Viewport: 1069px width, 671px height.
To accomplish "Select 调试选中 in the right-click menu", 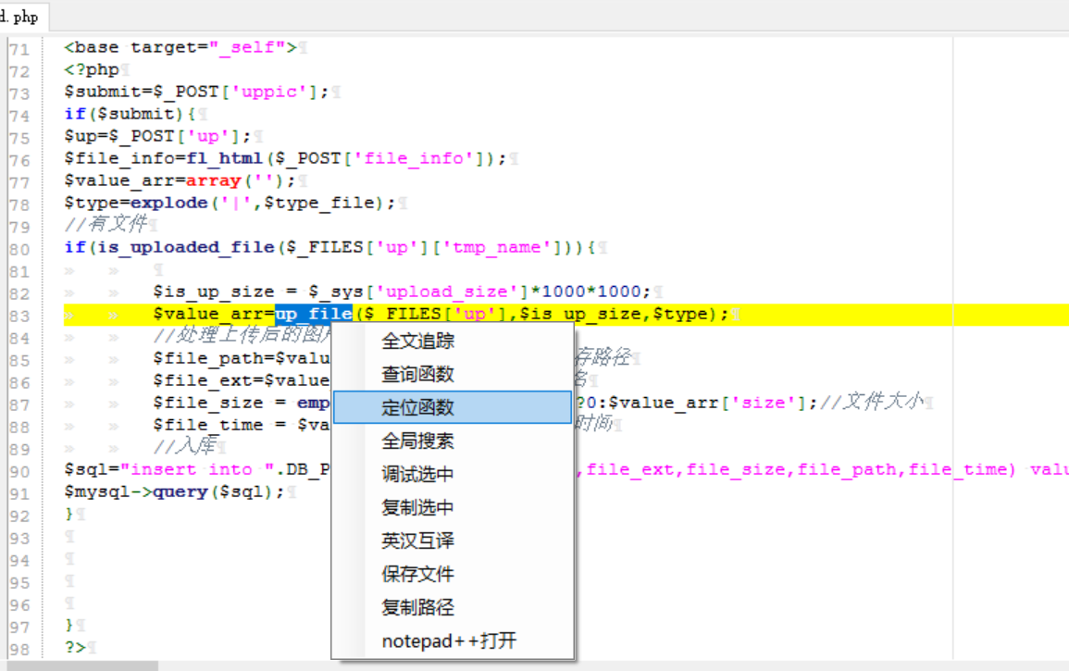I will click(x=417, y=474).
